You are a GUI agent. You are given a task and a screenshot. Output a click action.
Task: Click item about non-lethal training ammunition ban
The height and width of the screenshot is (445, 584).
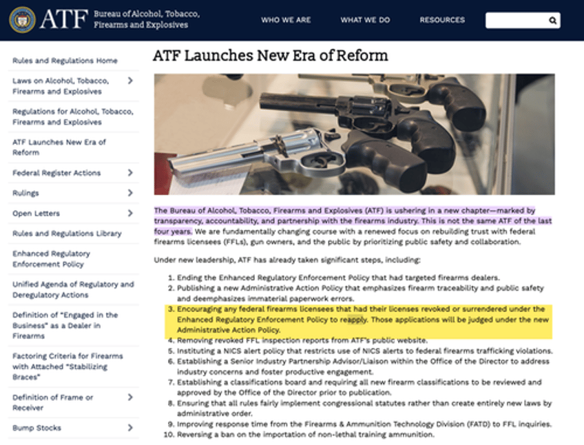[x=305, y=435]
